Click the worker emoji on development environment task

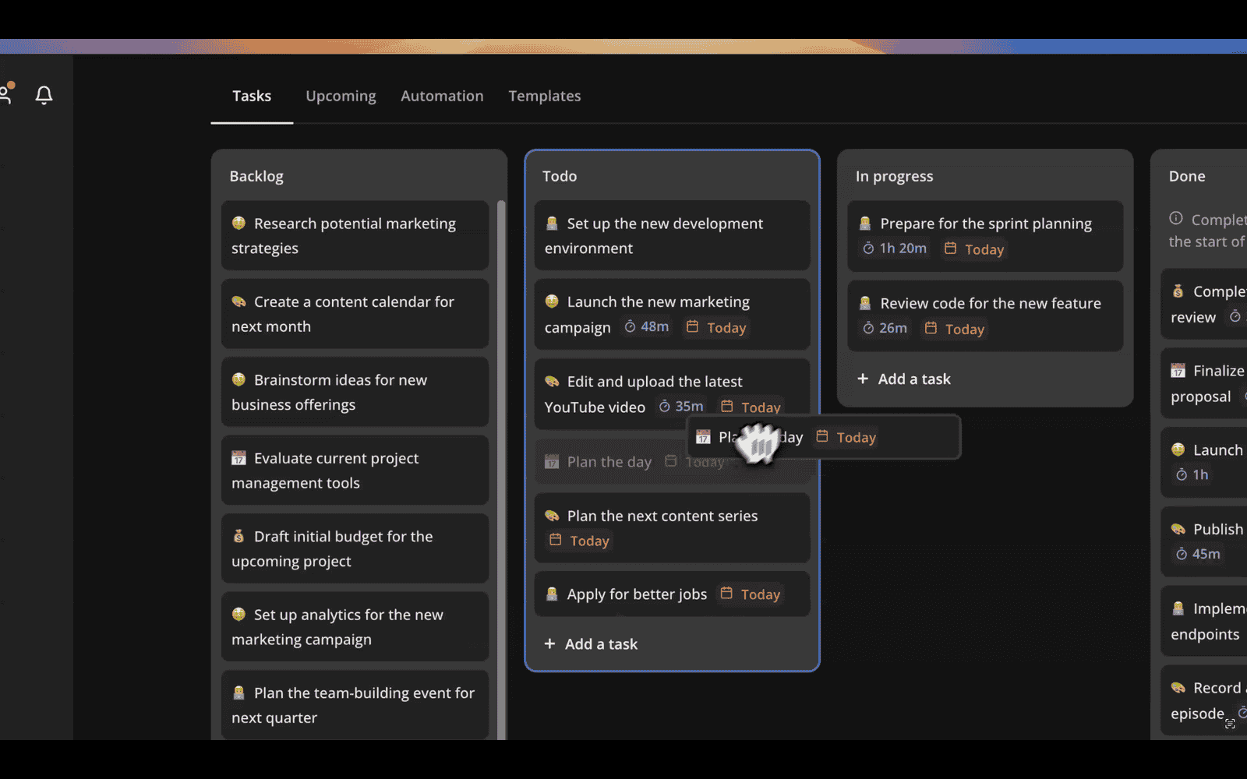(552, 224)
